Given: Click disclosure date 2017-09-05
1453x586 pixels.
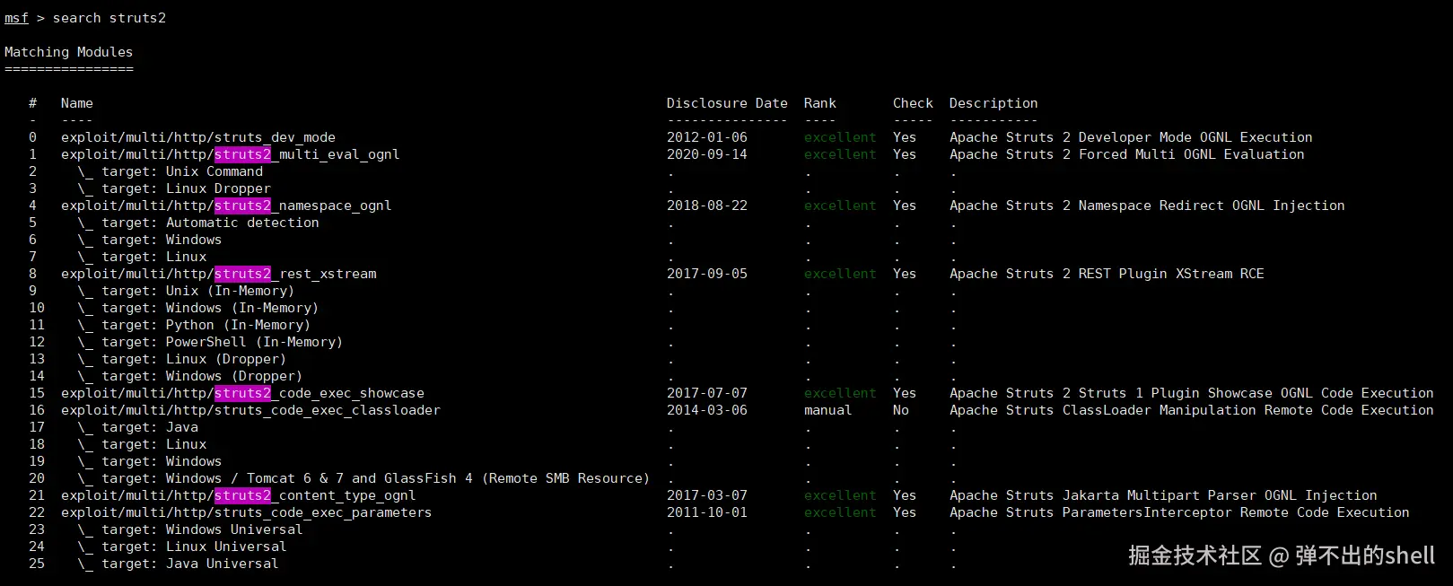Looking at the screenshot, I should tap(707, 274).
